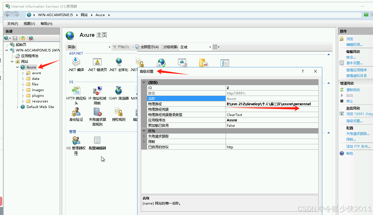The width and height of the screenshot is (373, 215).
Task: Click the 高级设置... link in actions panel
Action: [354, 121]
